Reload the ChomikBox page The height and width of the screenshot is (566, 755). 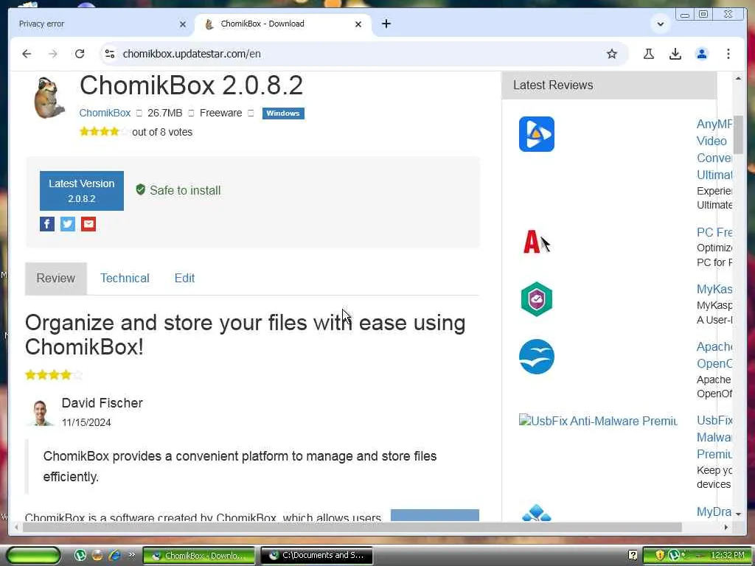[80, 54]
